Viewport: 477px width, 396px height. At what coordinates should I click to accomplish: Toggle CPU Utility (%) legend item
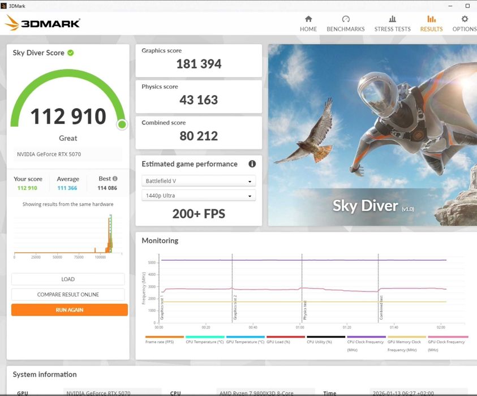click(x=326, y=339)
